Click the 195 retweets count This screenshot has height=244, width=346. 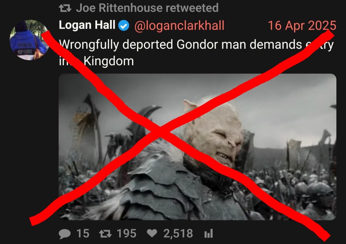tap(126, 234)
